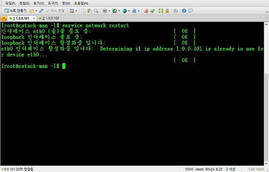Expand the color scheme dropdown arrow
Image resolution: width=269 pixels, height=172 pixels.
tap(119, 11)
